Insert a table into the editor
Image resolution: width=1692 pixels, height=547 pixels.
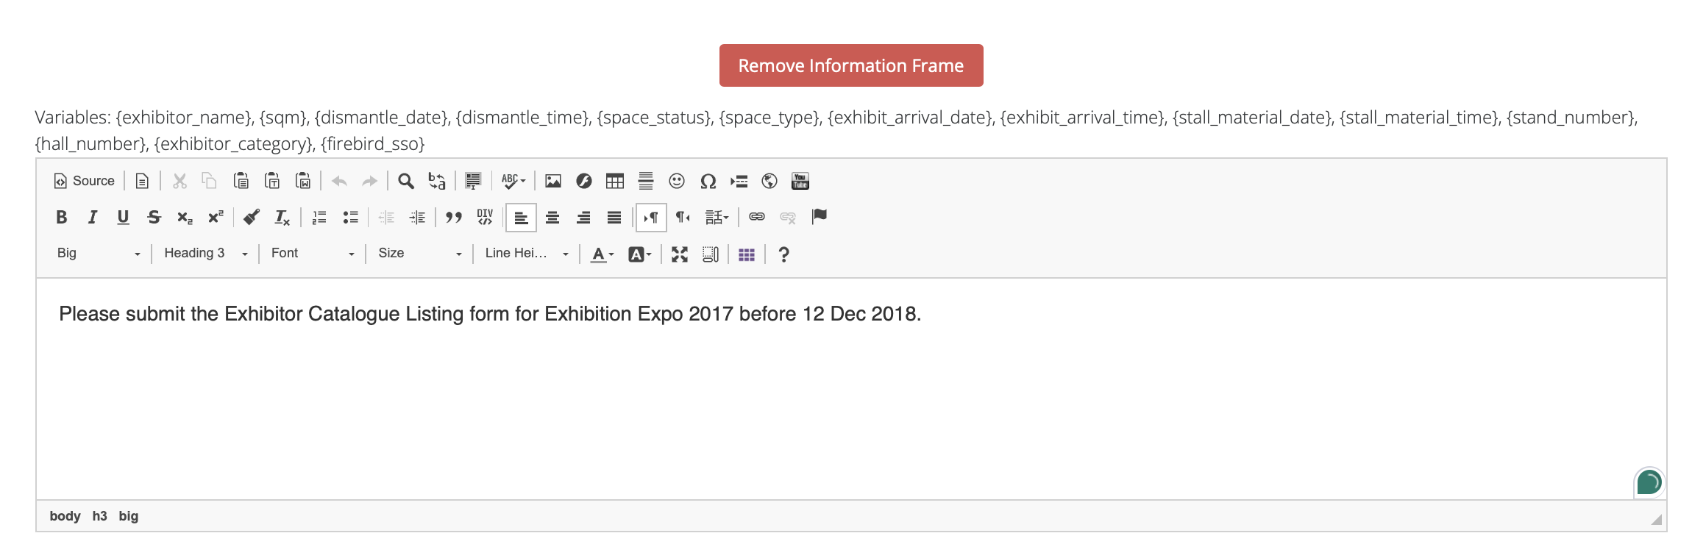614,181
